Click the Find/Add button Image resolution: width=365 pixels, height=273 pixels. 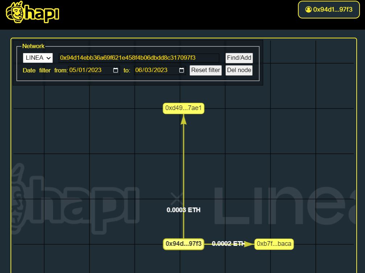(x=239, y=58)
